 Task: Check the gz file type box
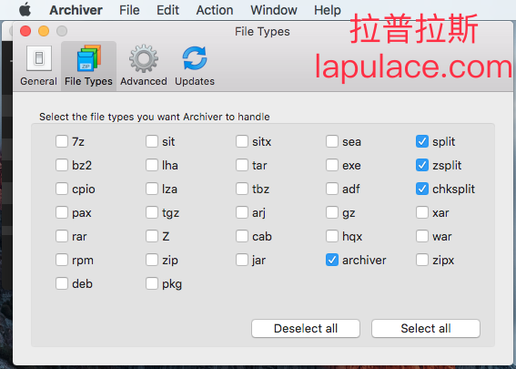pyautogui.click(x=331, y=212)
